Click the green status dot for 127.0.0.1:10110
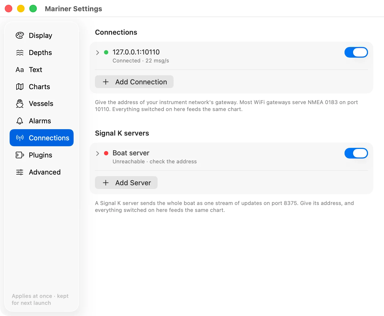The width and height of the screenshot is (384, 316). click(106, 52)
